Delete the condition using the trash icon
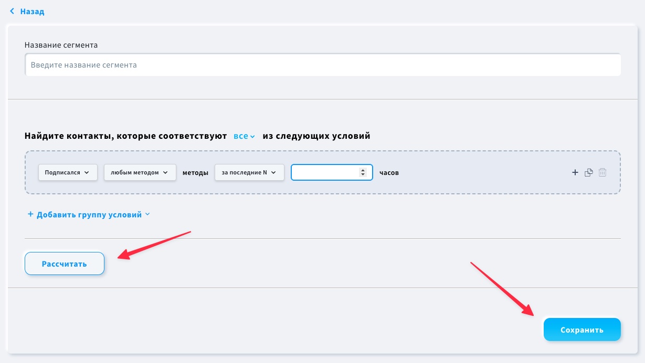 (602, 172)
